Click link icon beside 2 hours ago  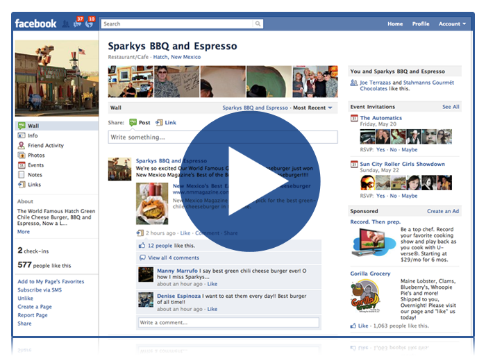[x=140, y=233]
